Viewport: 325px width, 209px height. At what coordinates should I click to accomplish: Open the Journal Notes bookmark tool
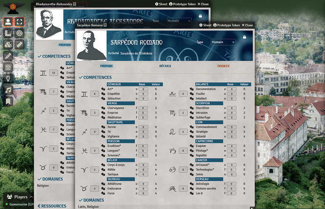click(x=8, y=101)
